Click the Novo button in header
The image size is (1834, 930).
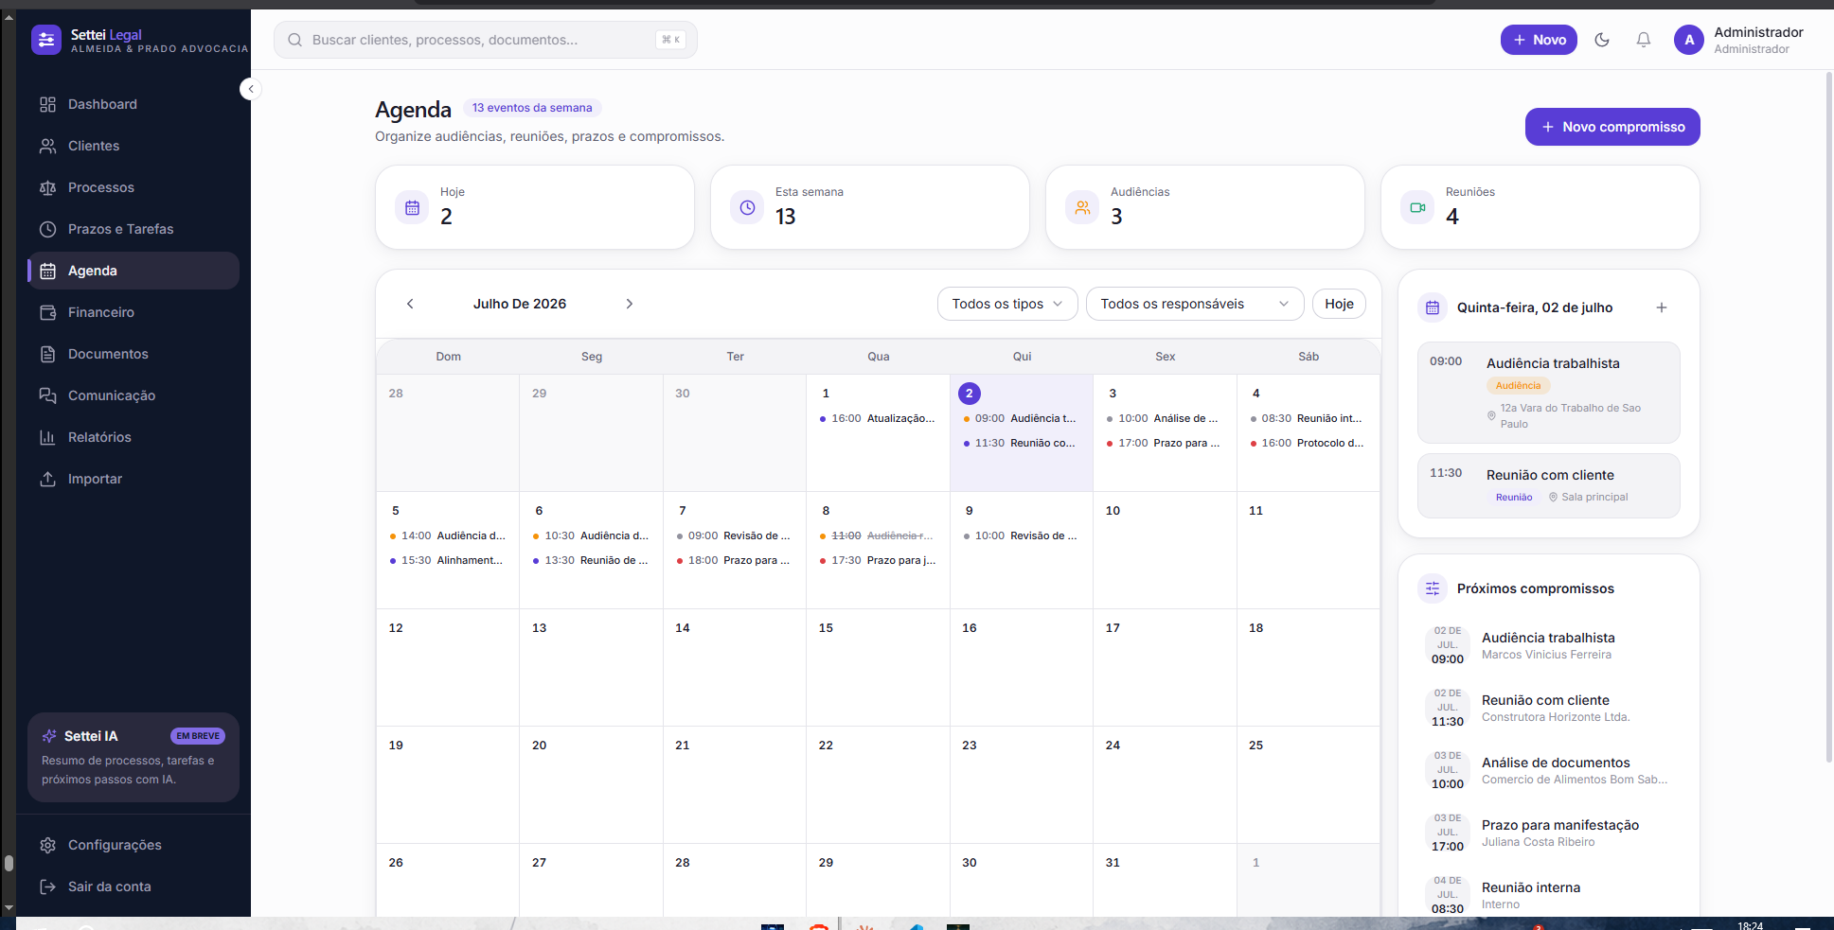click(1539, 40)
